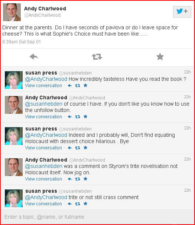Open View conversation under 'Now jog on' tweet
Screen dimensions: 195x225
(x=43, y=179)
